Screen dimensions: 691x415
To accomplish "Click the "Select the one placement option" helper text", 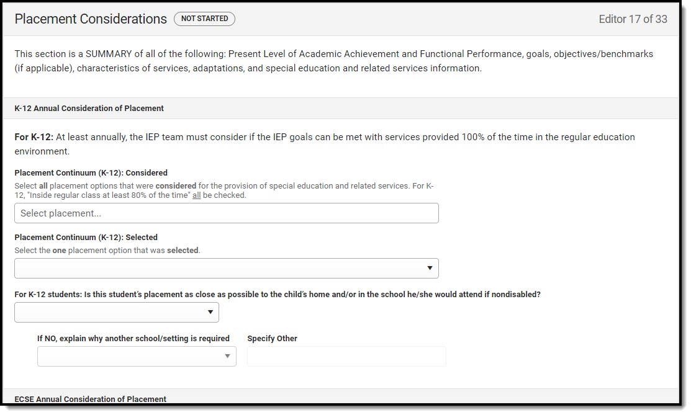I will (107, 251).
